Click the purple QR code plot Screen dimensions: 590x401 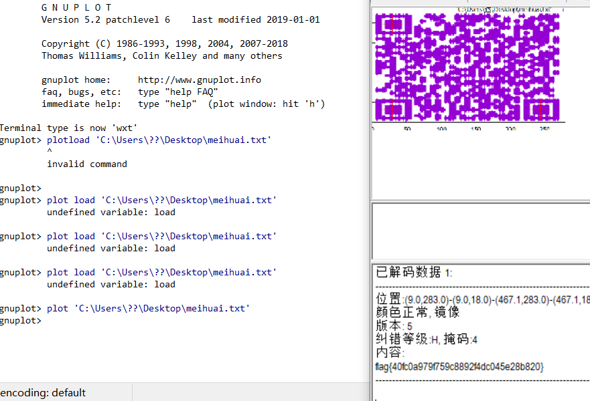(467, 68)
